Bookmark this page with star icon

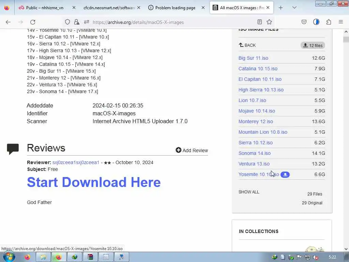click(x=269, y=22)
